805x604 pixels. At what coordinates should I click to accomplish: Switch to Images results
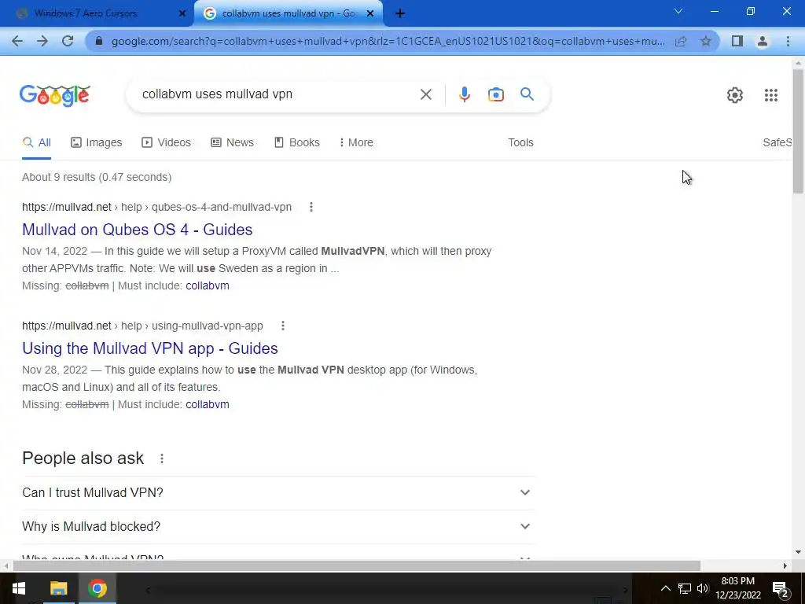click(x=97, y=143)
